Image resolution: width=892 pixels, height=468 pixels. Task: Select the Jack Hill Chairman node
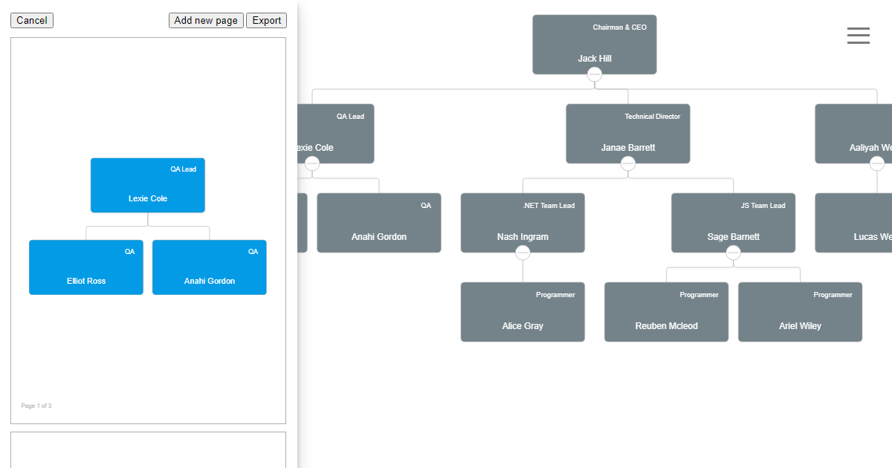click(x=595, y=45)
